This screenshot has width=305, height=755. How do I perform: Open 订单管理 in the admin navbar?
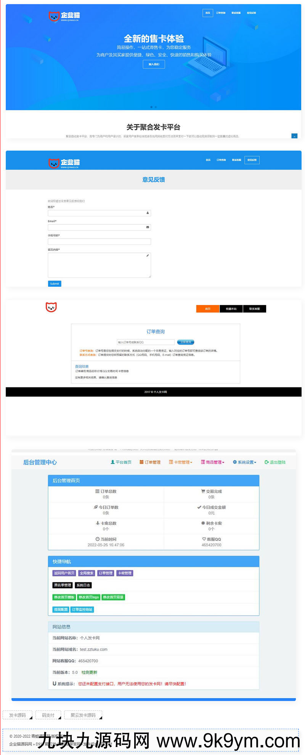click(150, 462)
